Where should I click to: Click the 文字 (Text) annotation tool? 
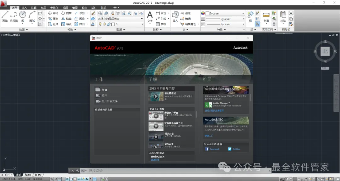pyautogui.click(x=150, y=17)
